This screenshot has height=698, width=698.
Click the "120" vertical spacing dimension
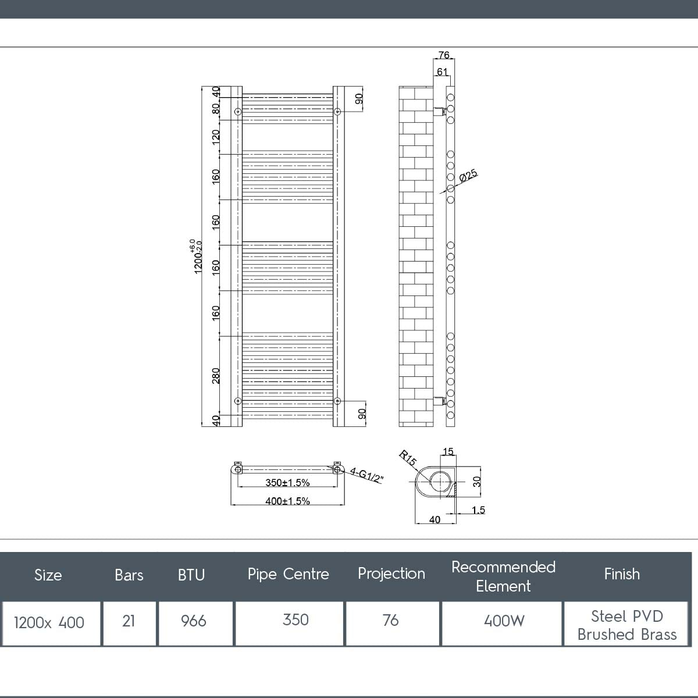[x=216, y=138]
